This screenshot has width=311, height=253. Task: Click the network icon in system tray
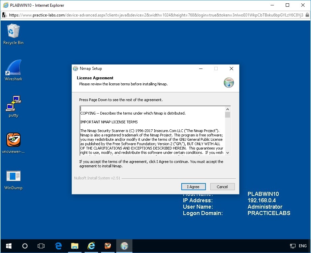pyautogui.click(x=292, y=246)
